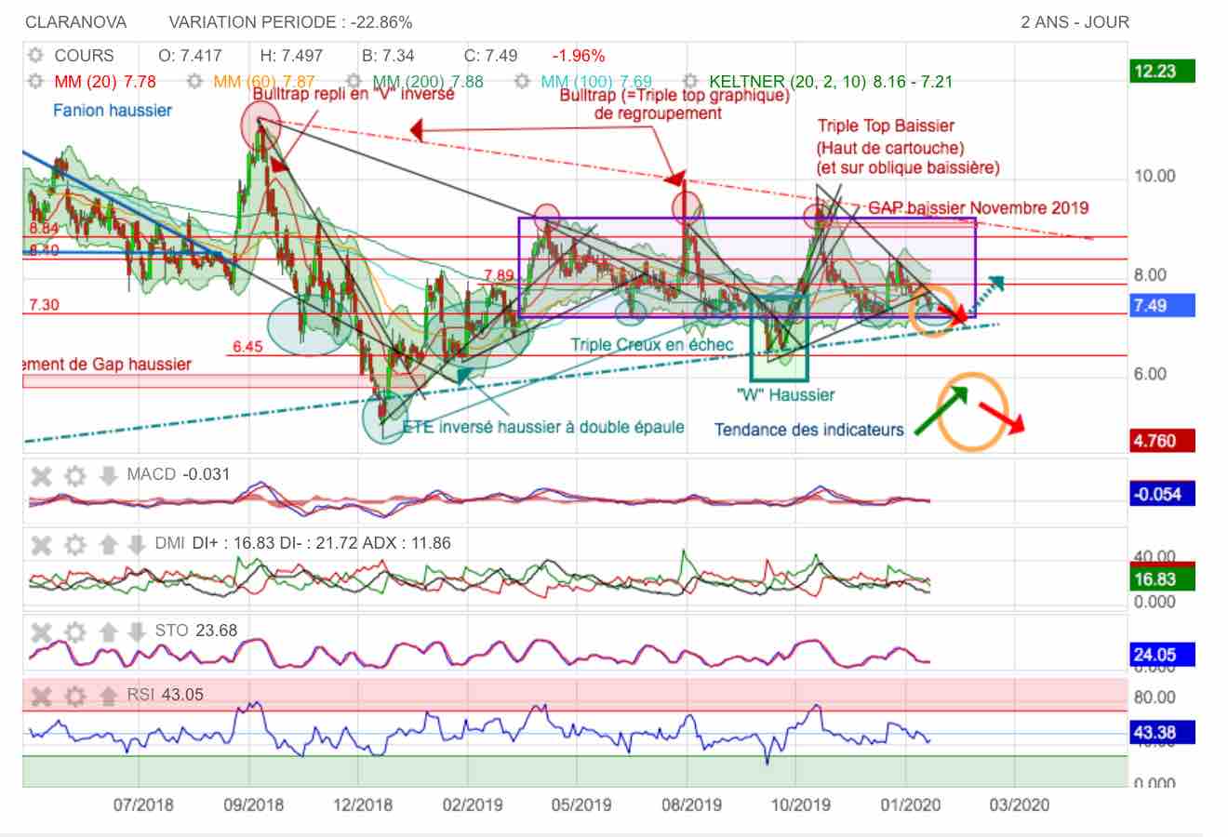The height and width of the screenshot is (837, 1228).
Task: Click the blue 43.38 RSI badge
Action: (x=1161, y=733)
